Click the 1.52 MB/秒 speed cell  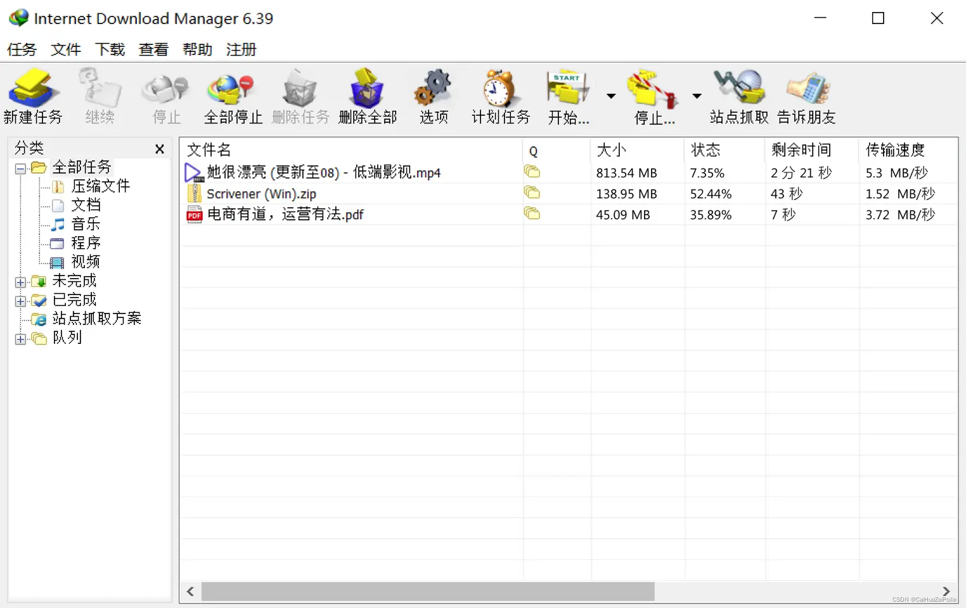(x=900, y=194)
